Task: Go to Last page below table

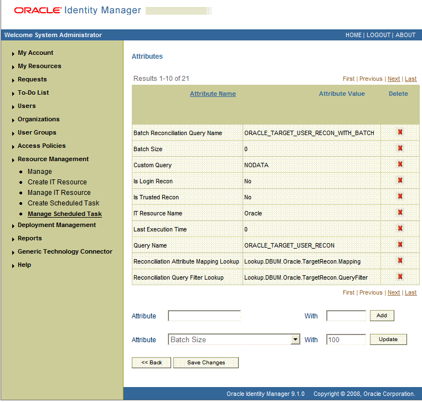Action: point(410,292)
